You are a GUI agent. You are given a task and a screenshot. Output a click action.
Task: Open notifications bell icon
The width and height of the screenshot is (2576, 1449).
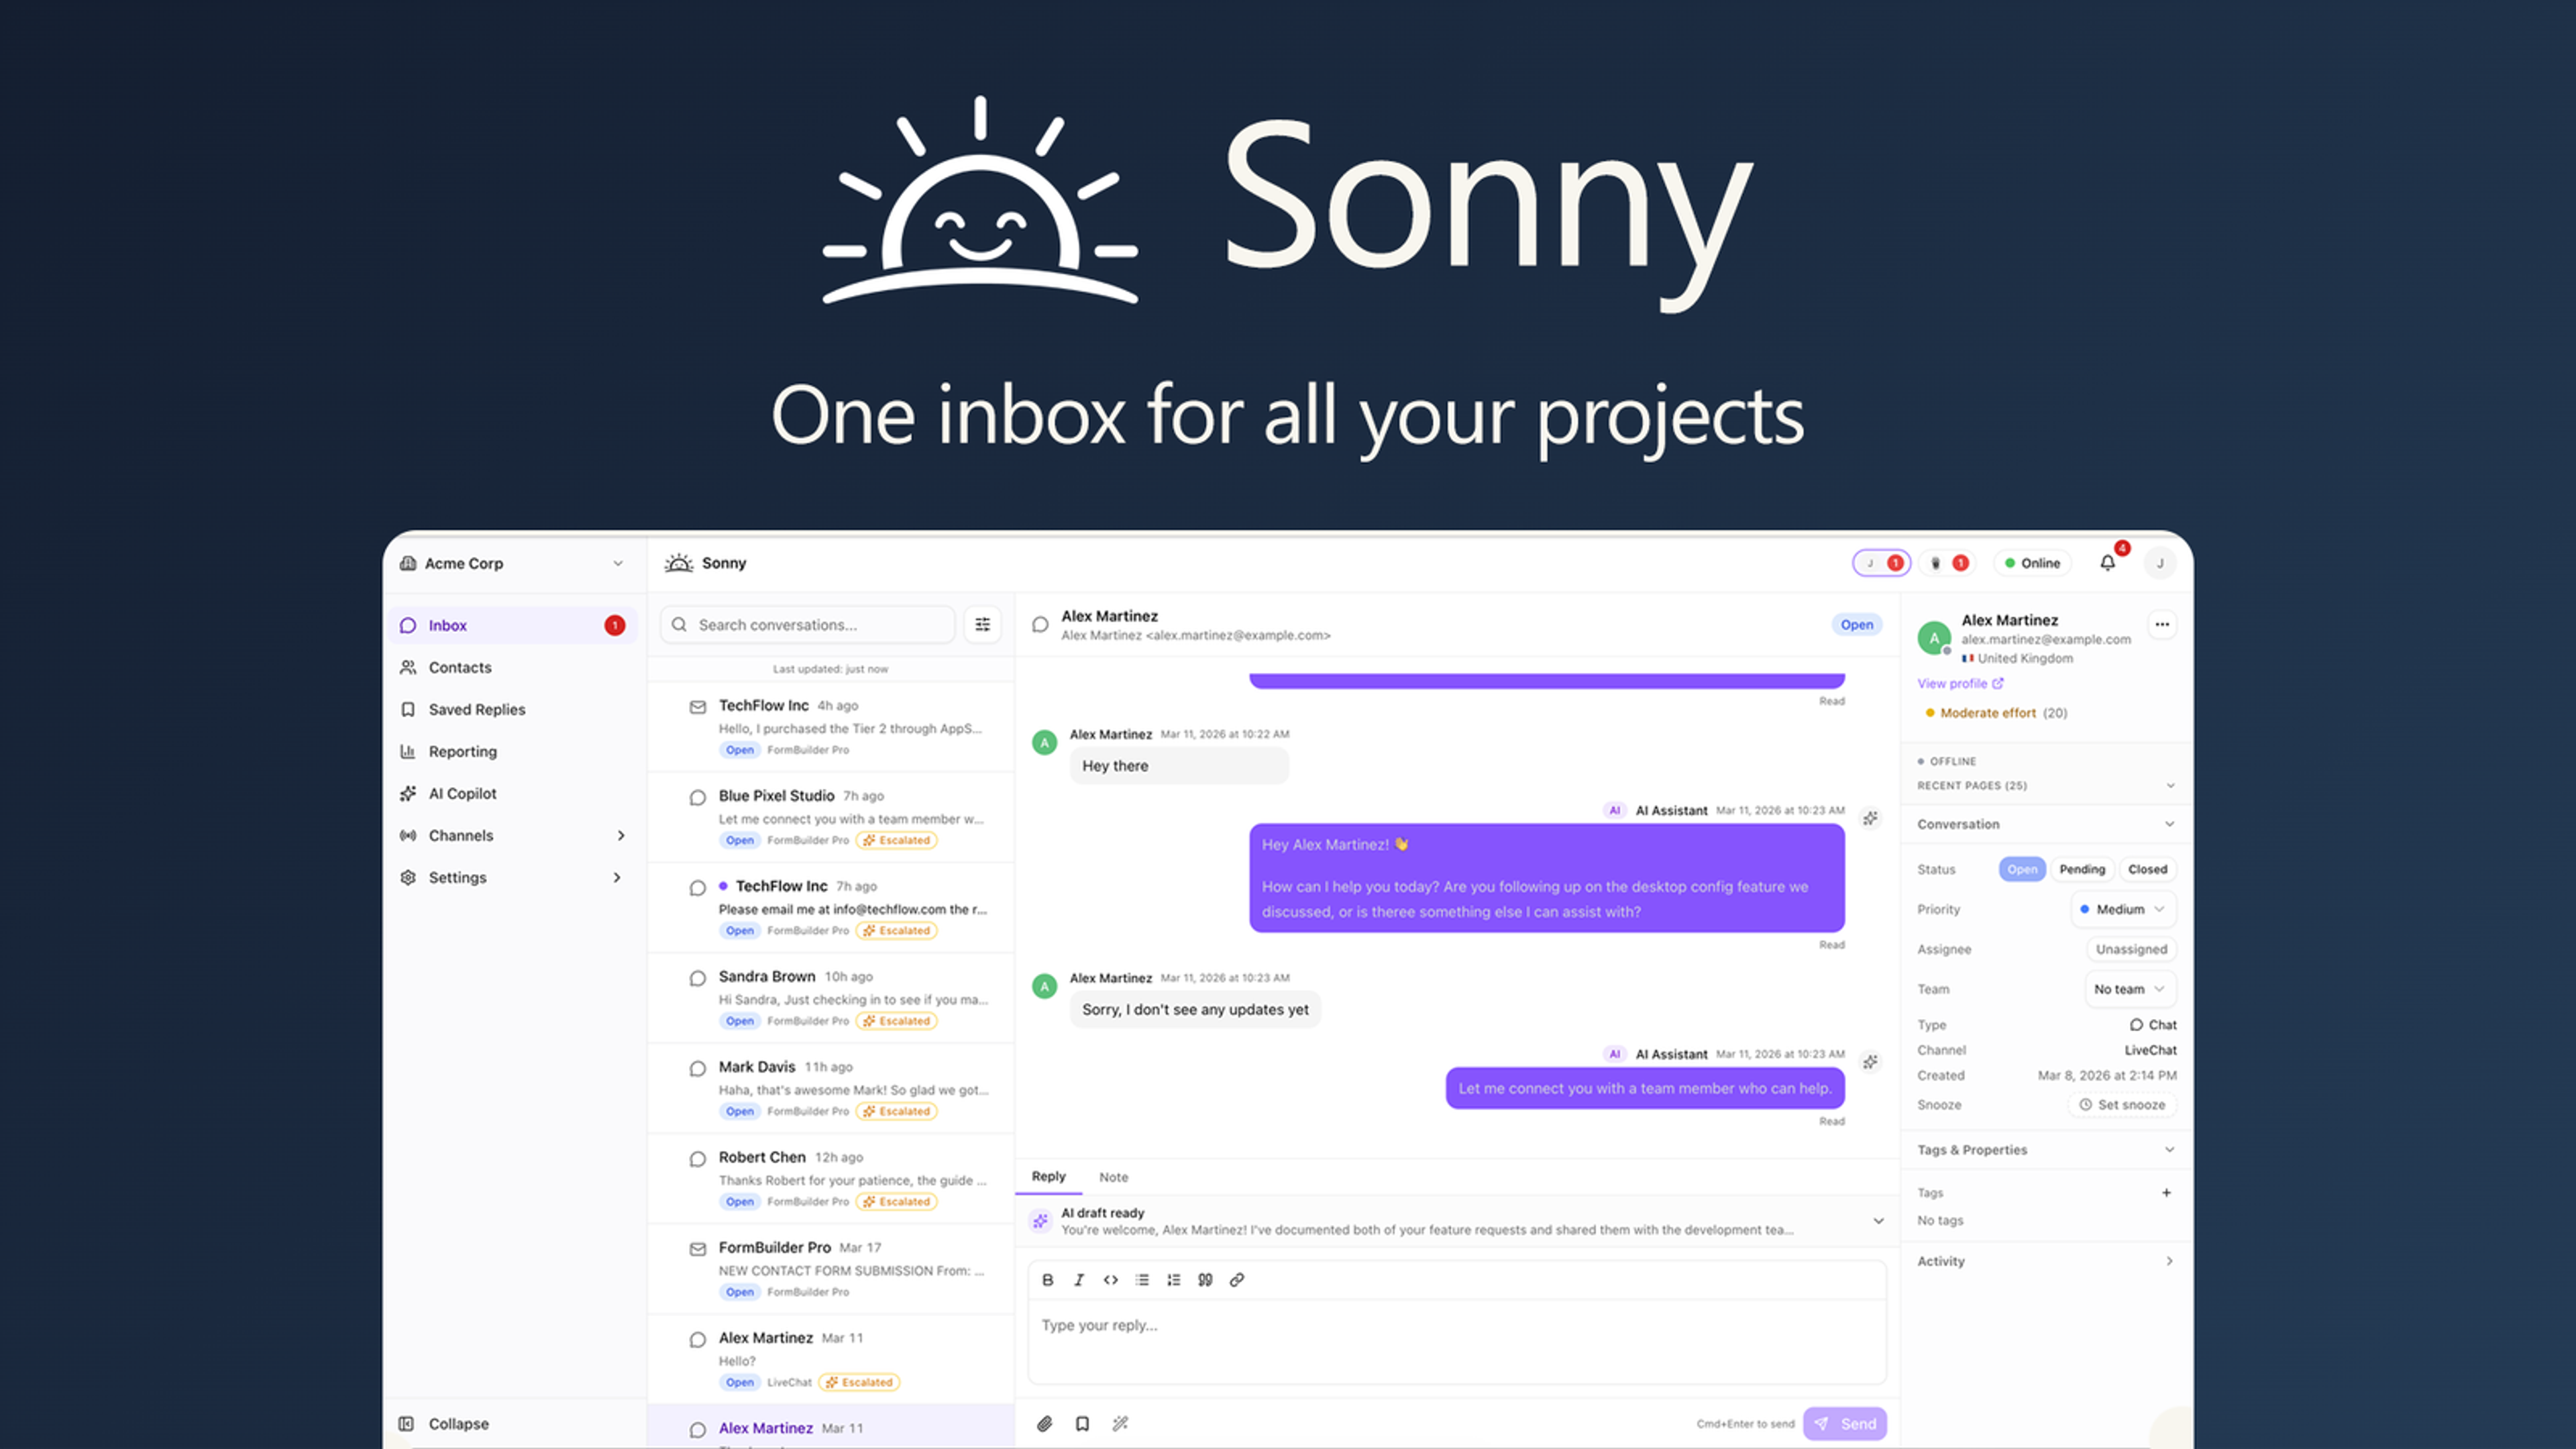[2107, 563]
